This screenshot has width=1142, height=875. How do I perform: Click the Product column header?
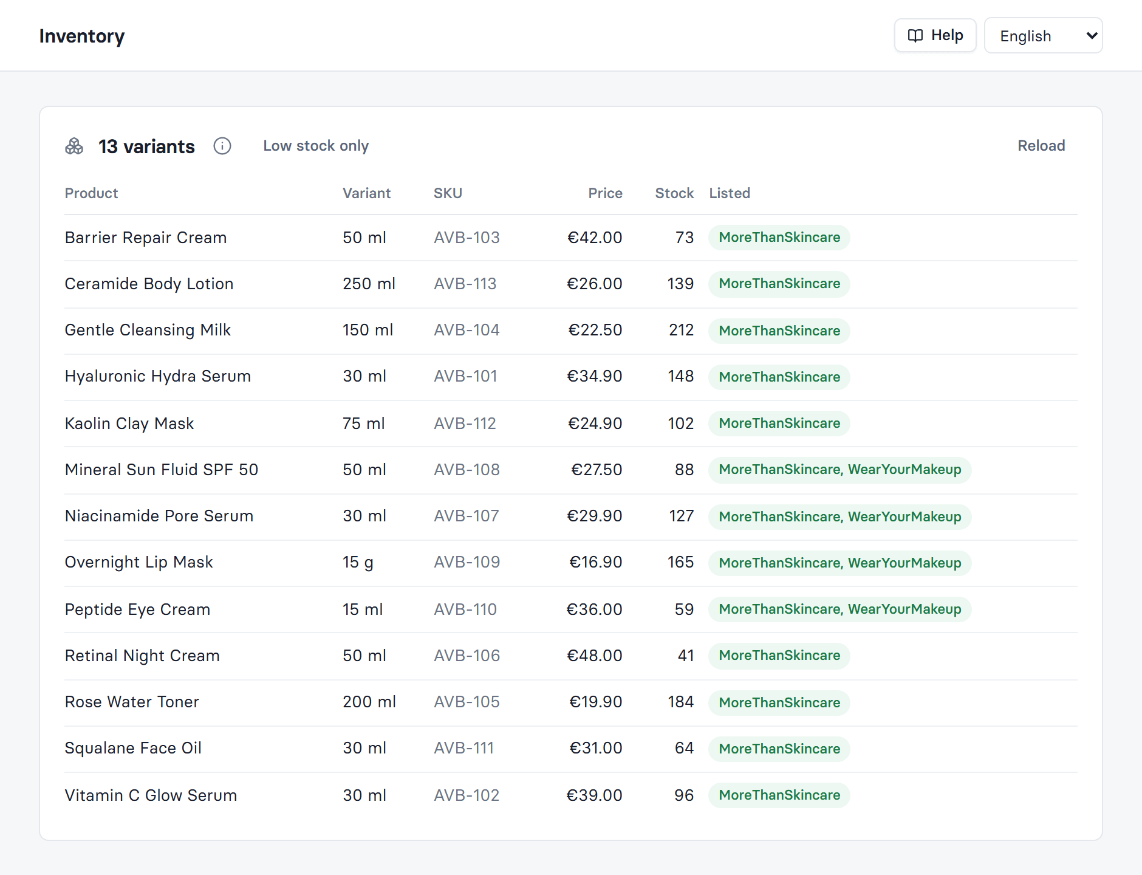[92, 193]
